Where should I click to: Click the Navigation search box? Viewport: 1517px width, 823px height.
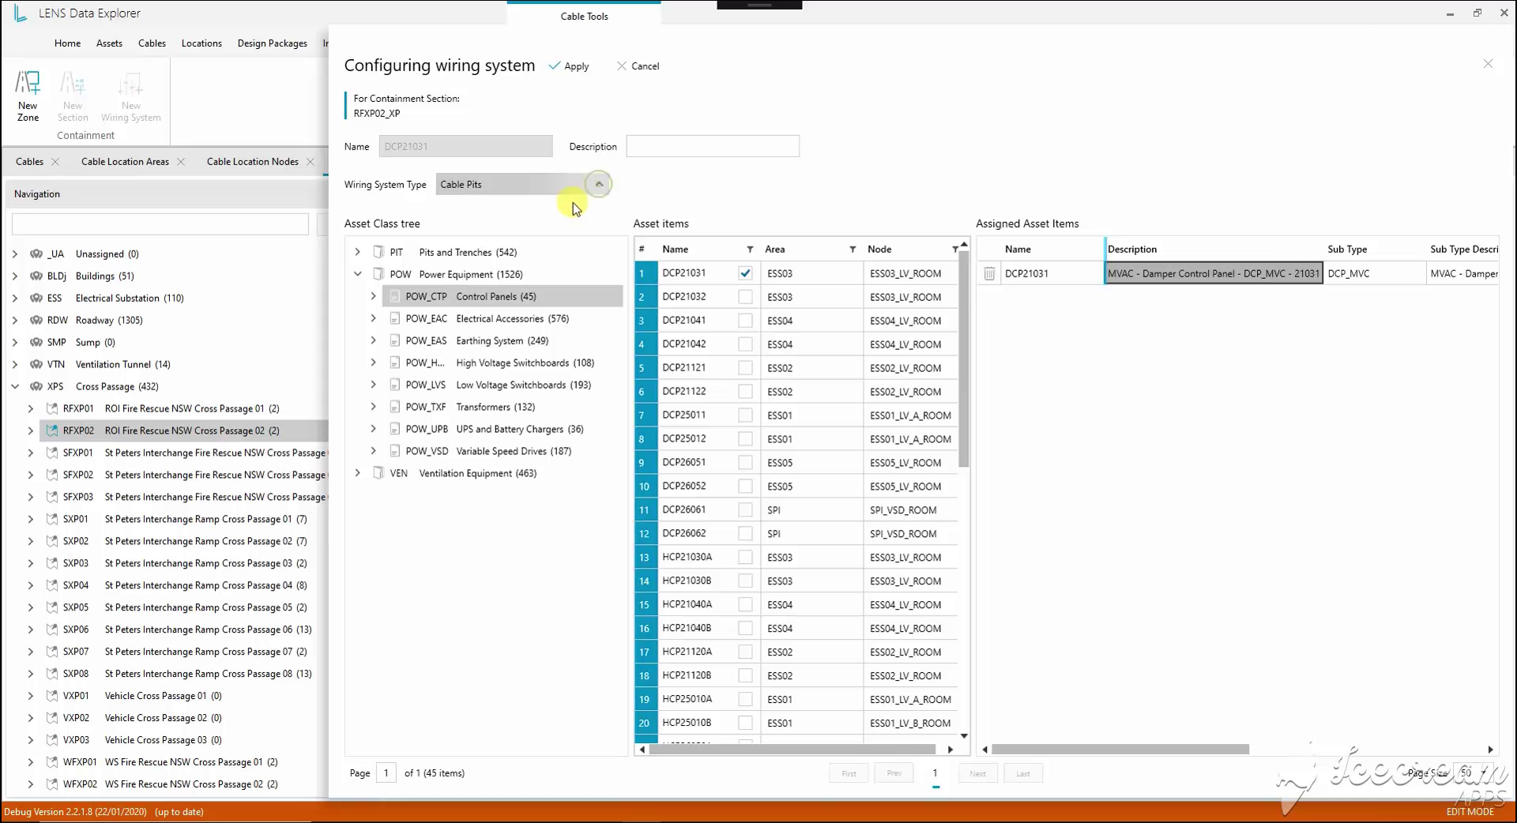pyautogui.click(x=160, y=224)
